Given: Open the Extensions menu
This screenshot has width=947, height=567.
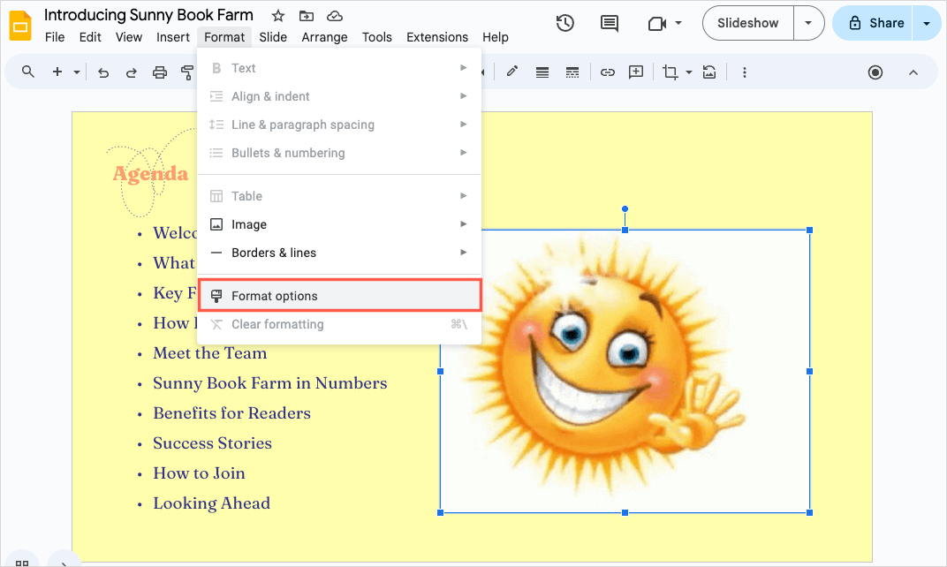Looking at the screenshot, I should click(437, 37).
